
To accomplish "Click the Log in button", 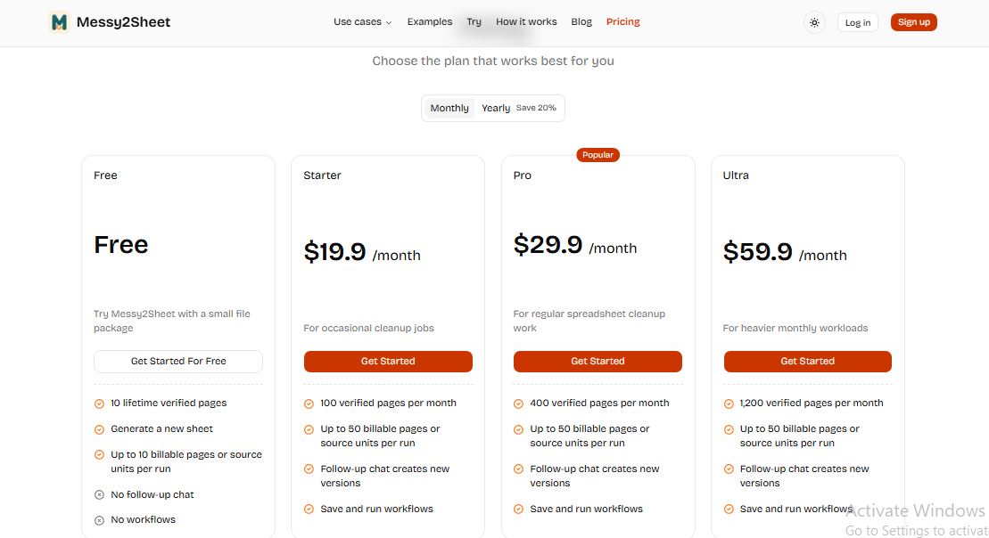I will click(858, 22).
